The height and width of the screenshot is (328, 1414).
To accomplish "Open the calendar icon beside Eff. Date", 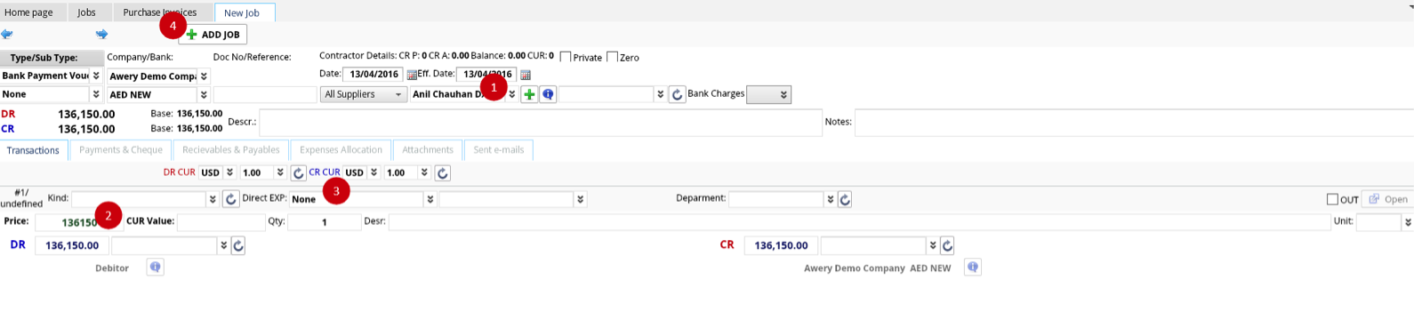I will 526,75.
